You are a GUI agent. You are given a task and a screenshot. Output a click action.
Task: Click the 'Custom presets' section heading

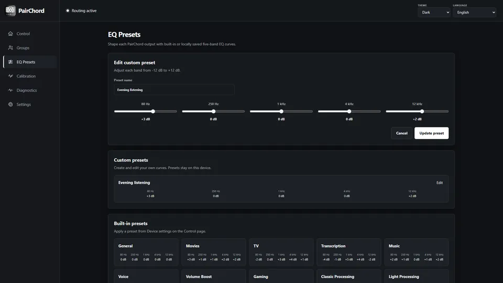[x=131, y=160]
